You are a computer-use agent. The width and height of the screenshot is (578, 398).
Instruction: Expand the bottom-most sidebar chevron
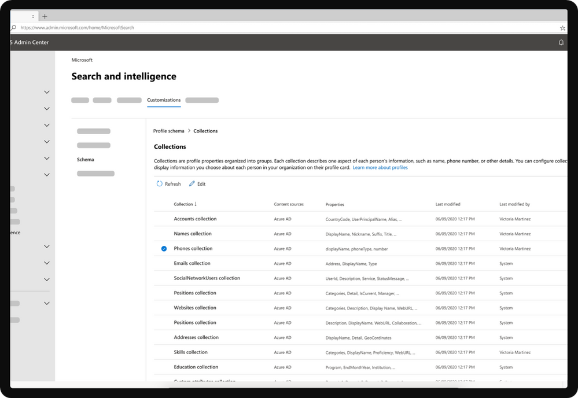(x=47, y=303)
